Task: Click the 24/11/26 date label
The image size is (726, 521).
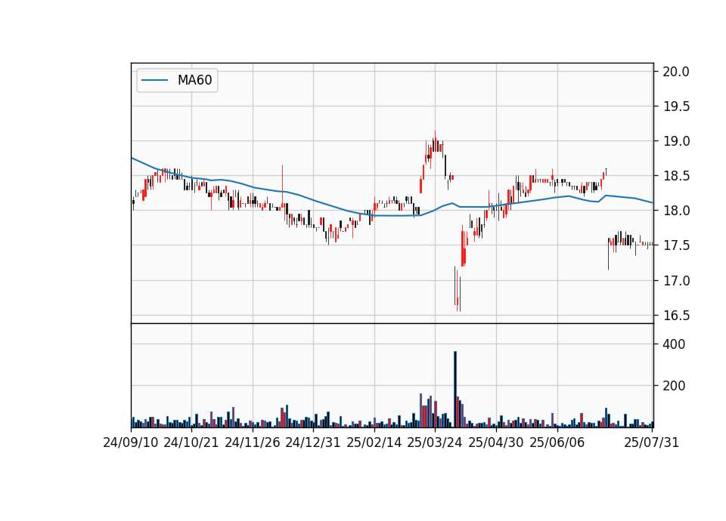Action: click(253, 442)
